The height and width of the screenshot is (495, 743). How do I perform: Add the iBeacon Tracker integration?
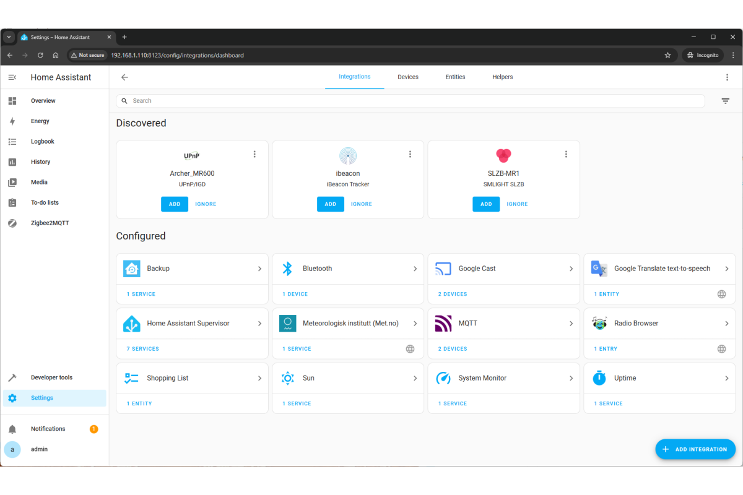[330, 204]
